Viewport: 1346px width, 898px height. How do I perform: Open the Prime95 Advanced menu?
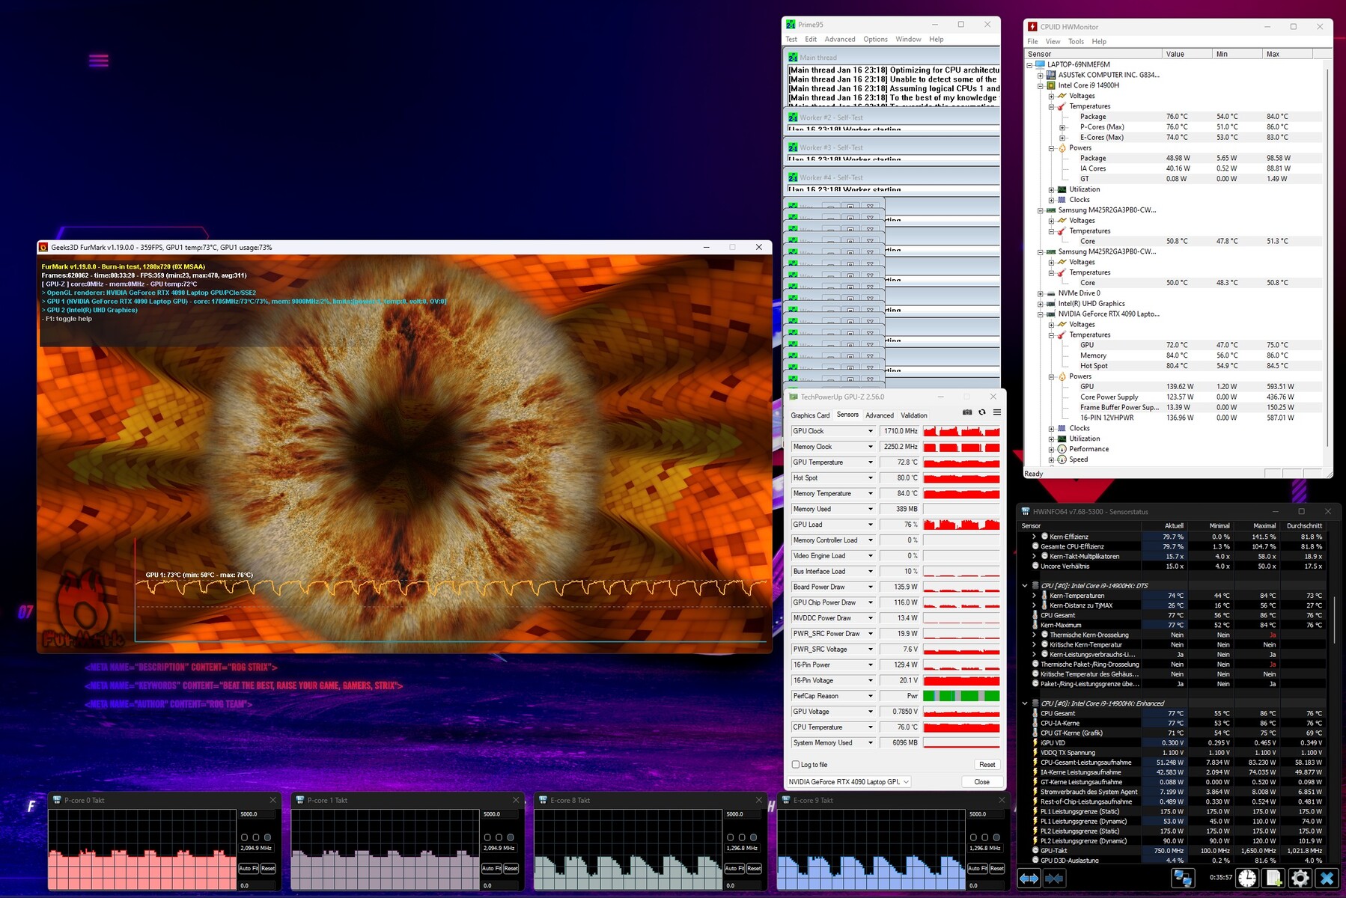[x=839, y=40]
